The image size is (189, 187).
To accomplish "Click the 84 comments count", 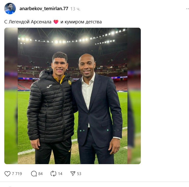I will tap(40, 174).
